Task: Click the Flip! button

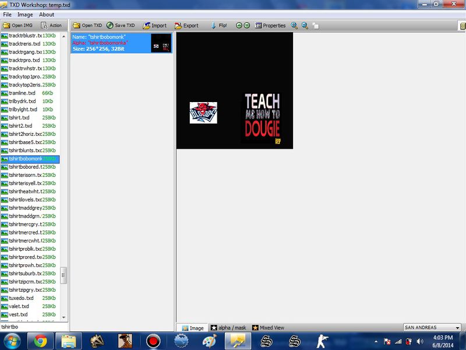Action: [x=219, y=26]
